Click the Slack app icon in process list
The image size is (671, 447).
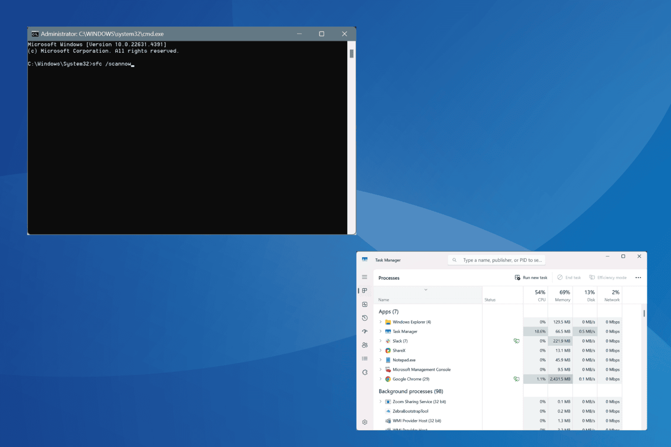(387, 341)
